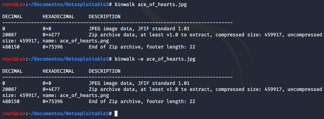Image resolution: width=324 pixels, height=119 pixels.
Task: Click the second DECIMAL column header
Action: [x=12, y=71]
